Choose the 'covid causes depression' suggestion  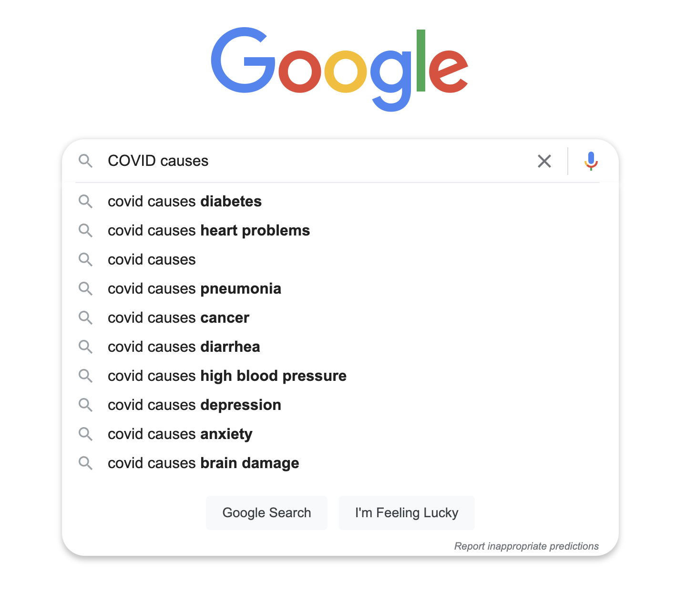coord(195,405)
